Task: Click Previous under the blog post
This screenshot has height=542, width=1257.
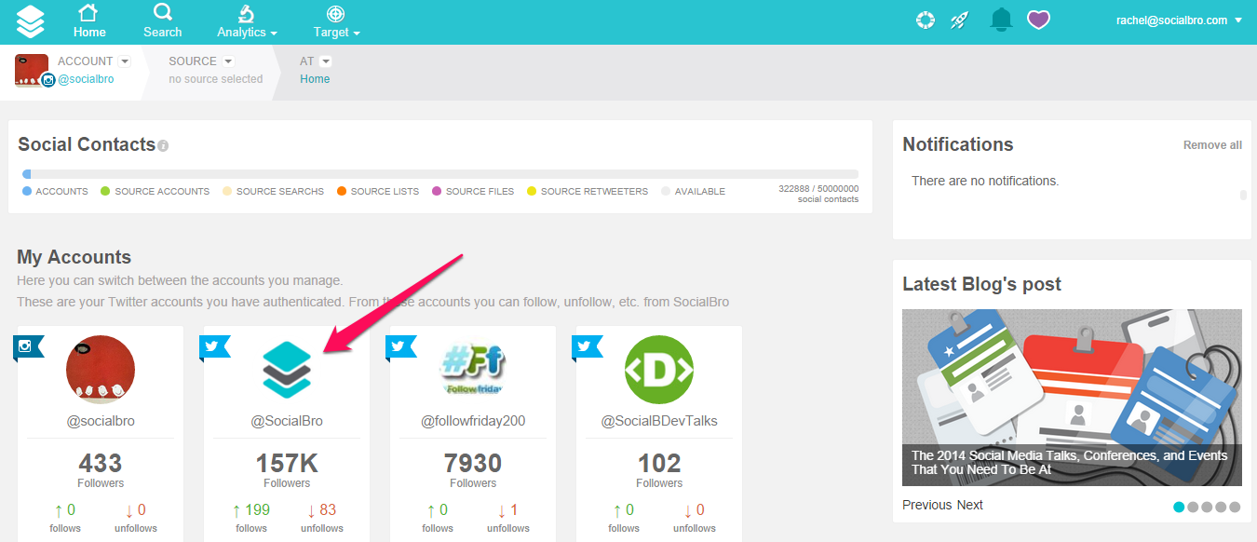Action: 927,505
